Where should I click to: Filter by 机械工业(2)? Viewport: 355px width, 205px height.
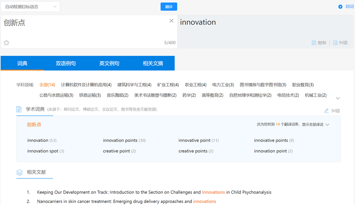tap(316, 95)
